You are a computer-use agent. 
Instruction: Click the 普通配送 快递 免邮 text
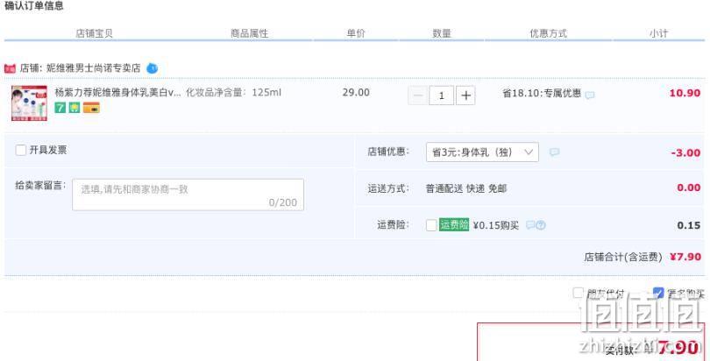pos(466,188)
